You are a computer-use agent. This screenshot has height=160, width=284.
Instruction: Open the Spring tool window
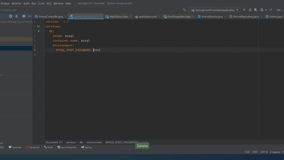pos(87,147)
